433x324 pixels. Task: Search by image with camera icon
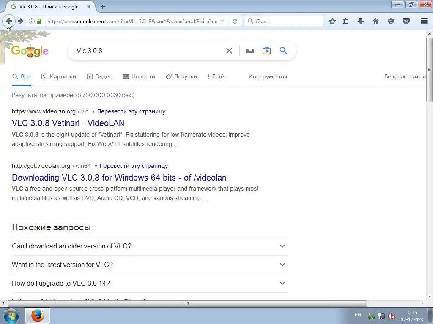[x=267, y=51]
